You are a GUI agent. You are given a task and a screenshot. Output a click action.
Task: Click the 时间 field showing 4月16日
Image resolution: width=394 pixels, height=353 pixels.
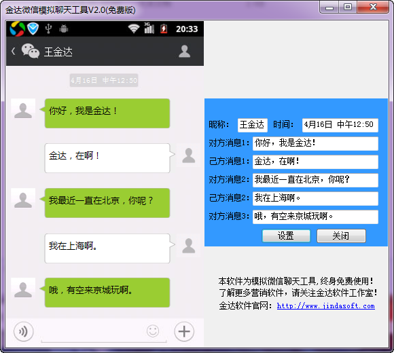(340, 125)
